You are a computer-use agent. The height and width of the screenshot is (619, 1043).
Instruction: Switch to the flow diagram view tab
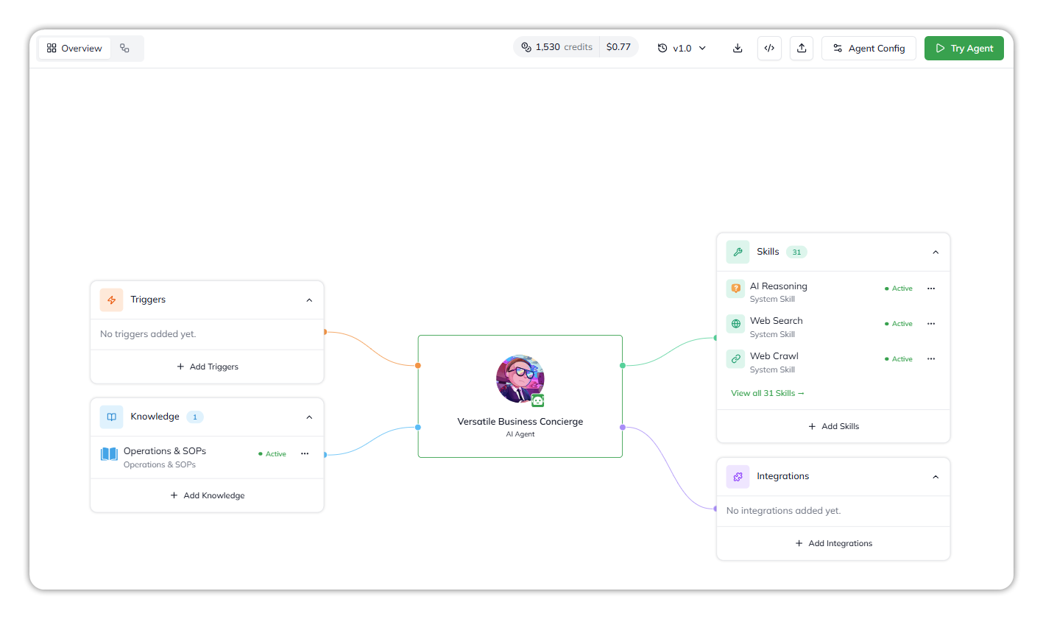(x=124, y=49)
